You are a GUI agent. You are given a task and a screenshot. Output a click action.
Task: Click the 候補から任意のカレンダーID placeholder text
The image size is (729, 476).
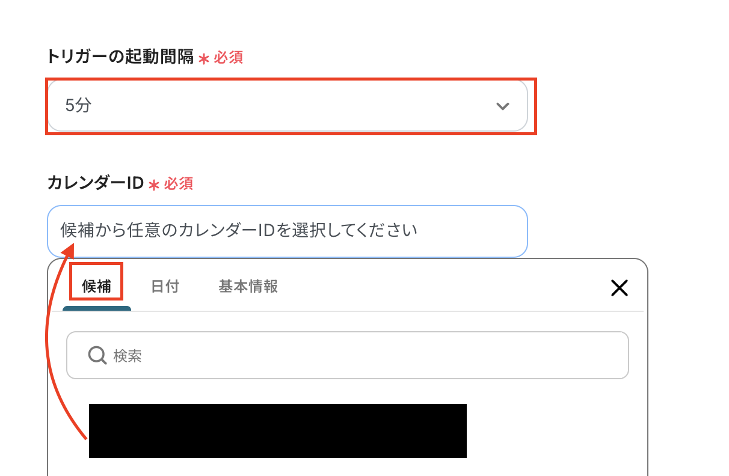[239, 231]
